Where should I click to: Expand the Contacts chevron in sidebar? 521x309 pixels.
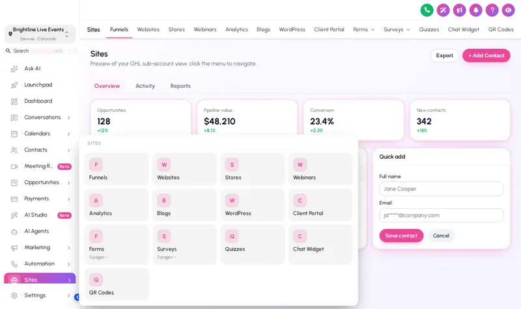(69, 150)
